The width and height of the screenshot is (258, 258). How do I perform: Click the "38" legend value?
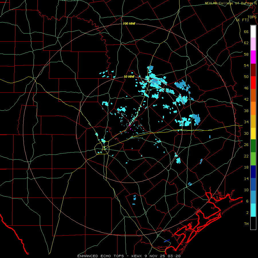[x=246, y=111]
